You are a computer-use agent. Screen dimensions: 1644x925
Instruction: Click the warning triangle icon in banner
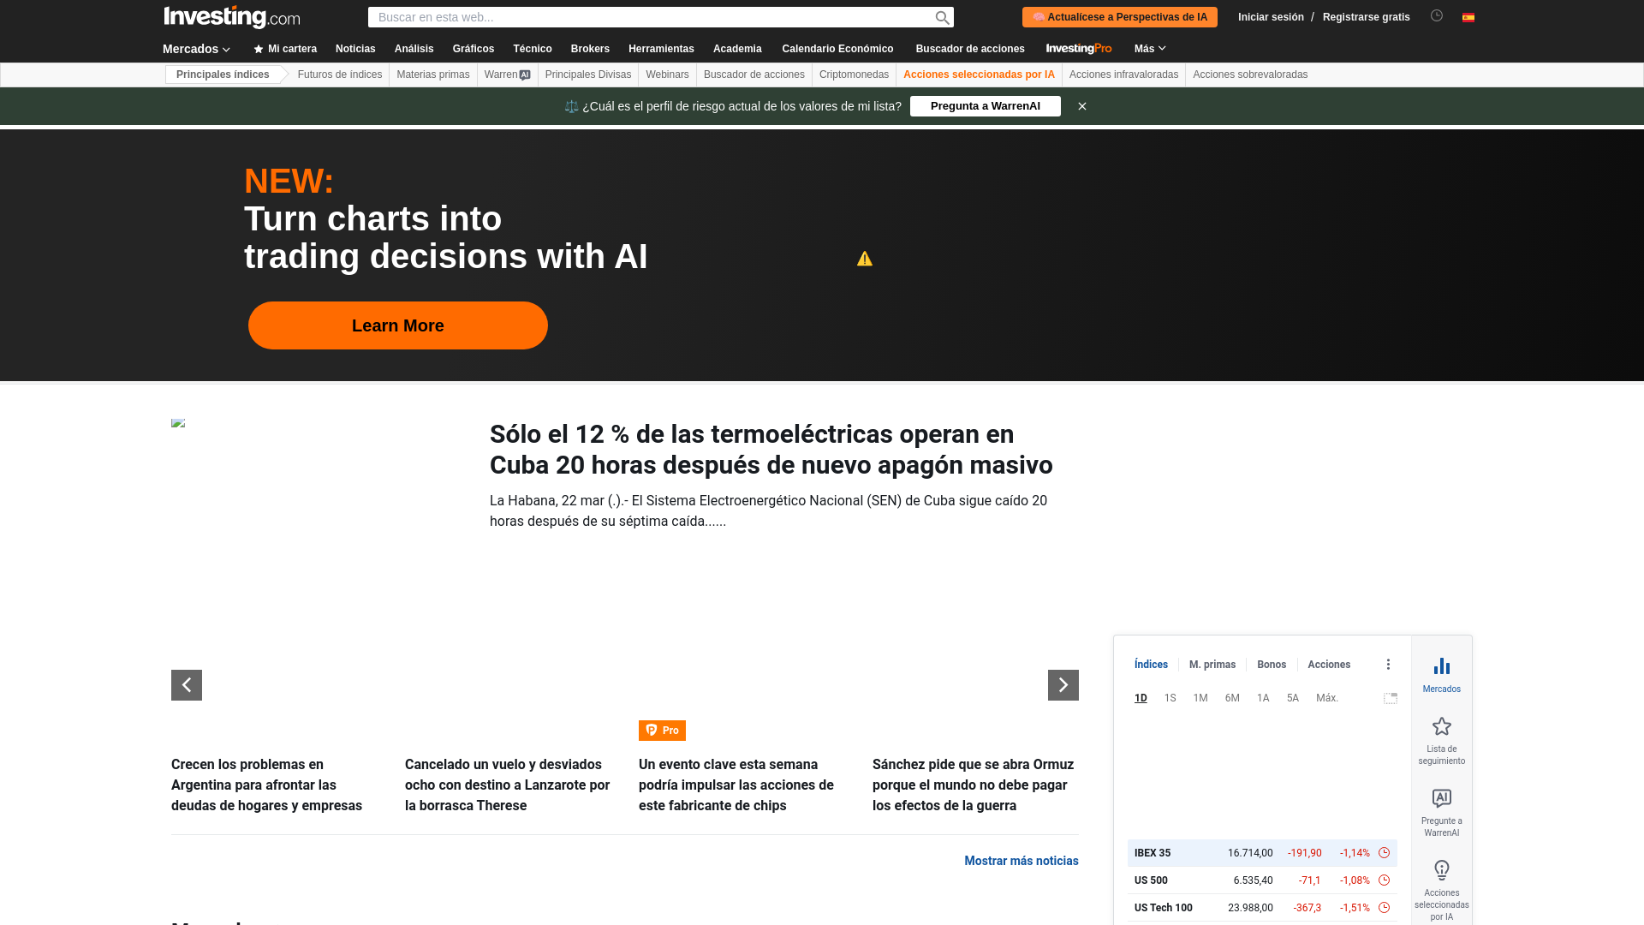[x=865, y=259]
